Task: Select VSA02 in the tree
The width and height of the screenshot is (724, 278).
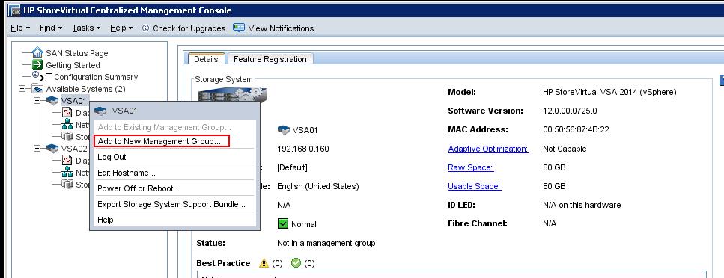Action: click(x=74, y=149)
